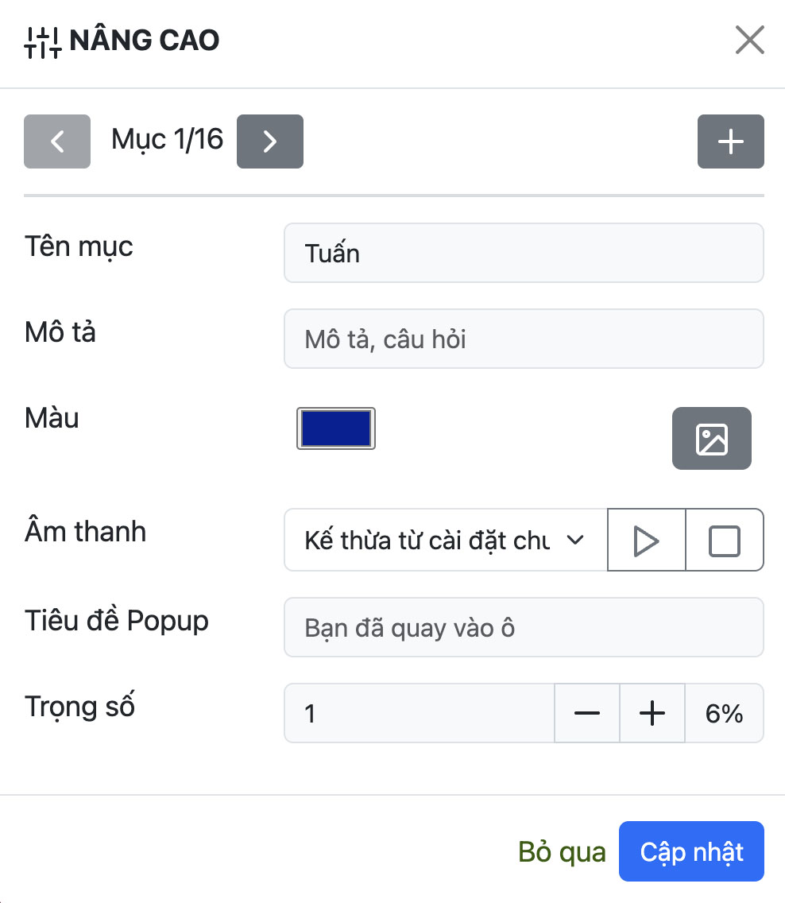The width and height of the screenshot is (785, 903).
Task: Click the Mục 1/16 item counter
Action: [x=167, y=141]
